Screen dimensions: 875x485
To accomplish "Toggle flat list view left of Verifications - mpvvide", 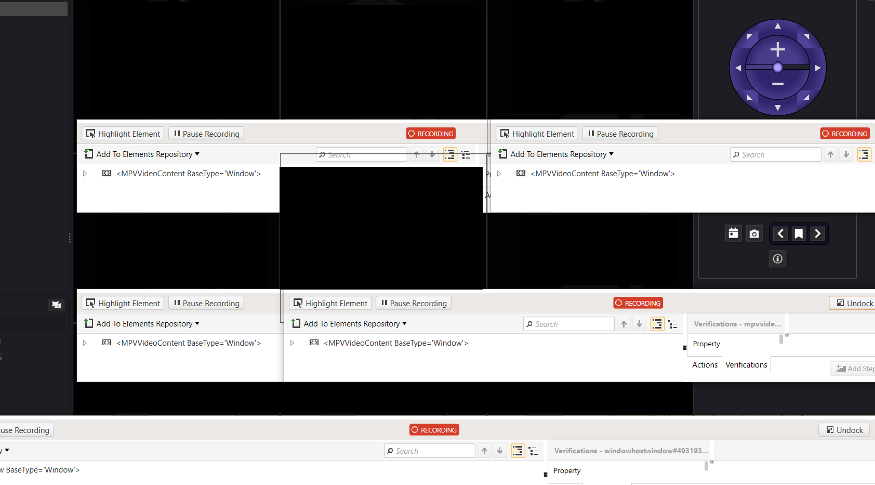I will (x=673, y=324).
